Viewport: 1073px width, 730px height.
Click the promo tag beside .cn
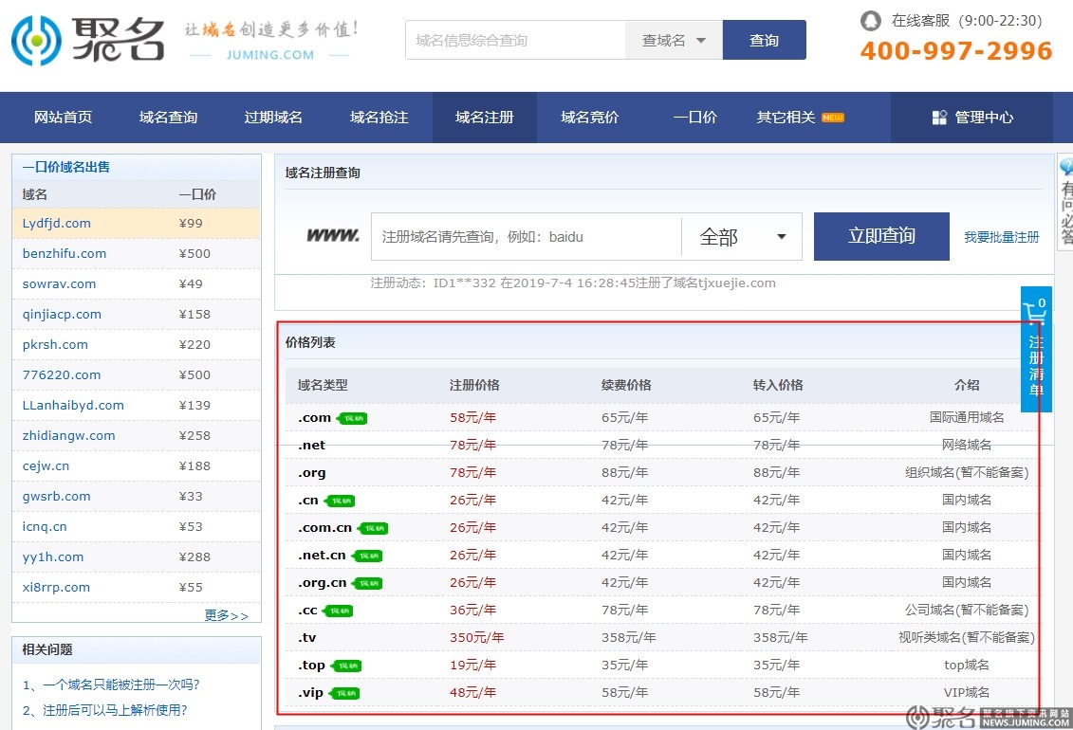(x=340, y=501)
